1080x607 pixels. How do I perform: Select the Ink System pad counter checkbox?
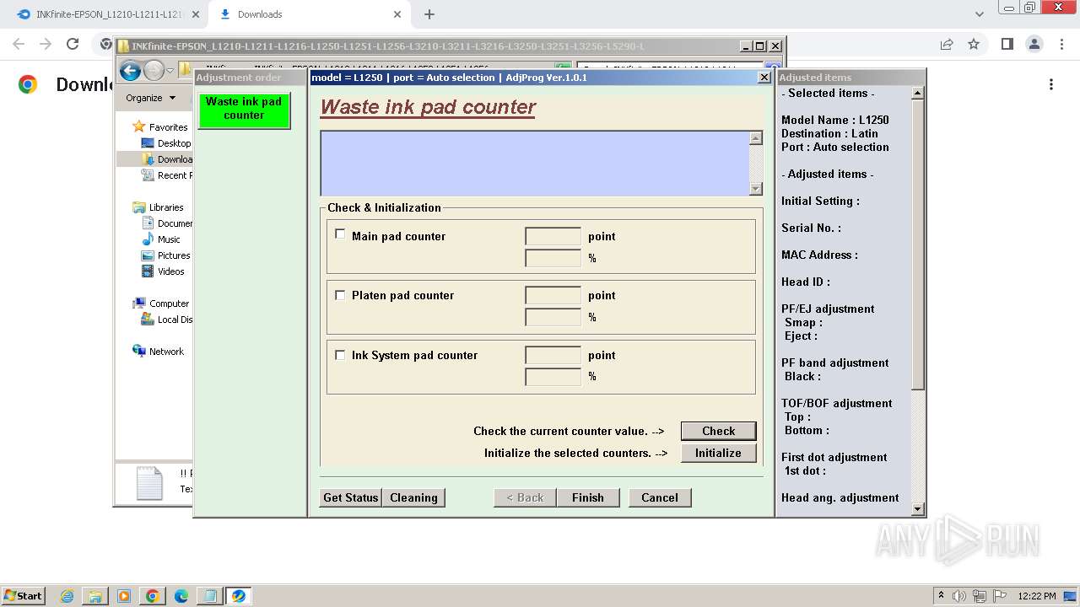[340, 355]
